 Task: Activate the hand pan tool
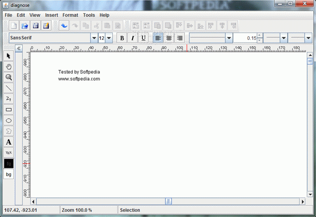[8, 67]
